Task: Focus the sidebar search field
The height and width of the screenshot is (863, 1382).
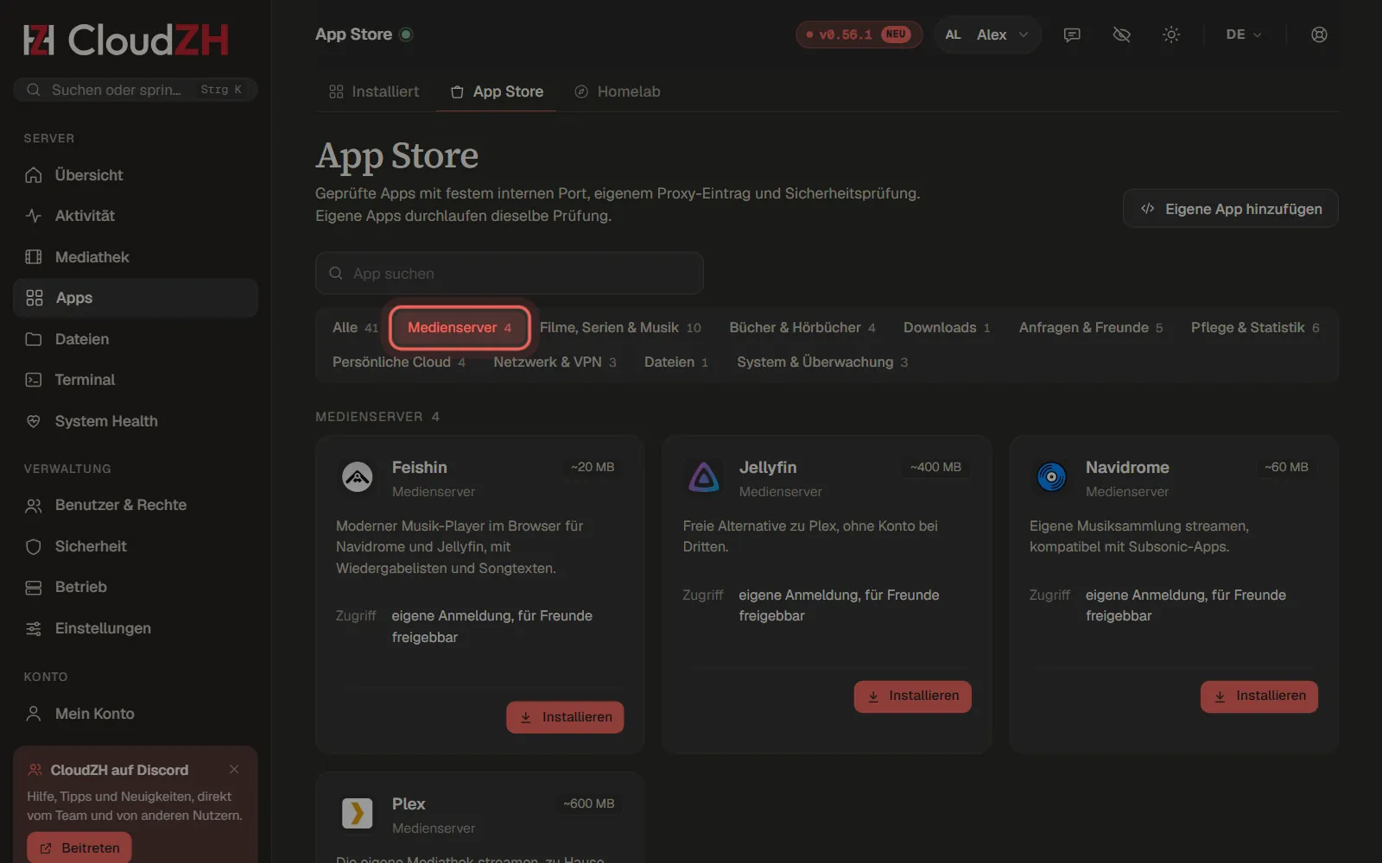Action: (136, 90)
